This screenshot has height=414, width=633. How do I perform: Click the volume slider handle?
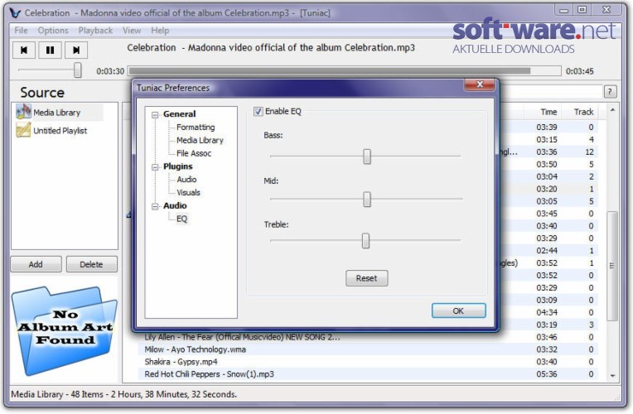(78, 70)
